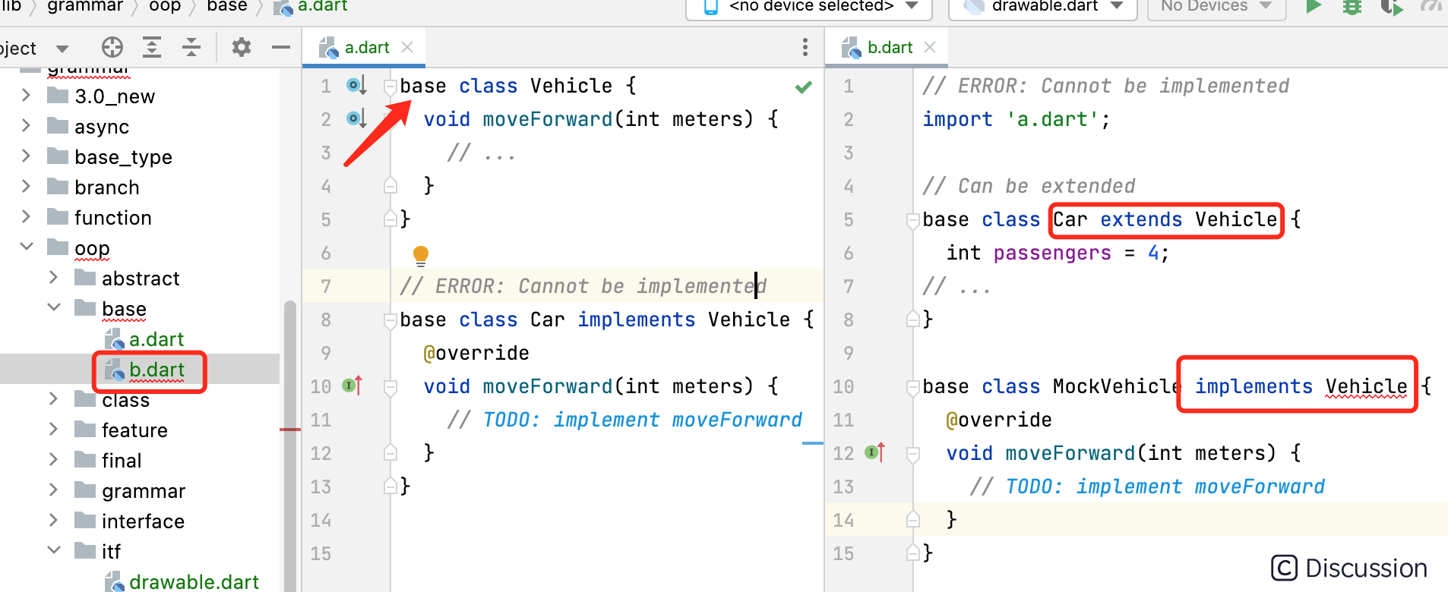Click the @override annotation in a.dart

pyautogui.click(x=476, y=353)
